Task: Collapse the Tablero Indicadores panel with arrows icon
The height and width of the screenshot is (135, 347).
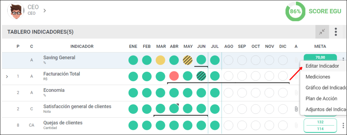Action: [x=322, y=32]
